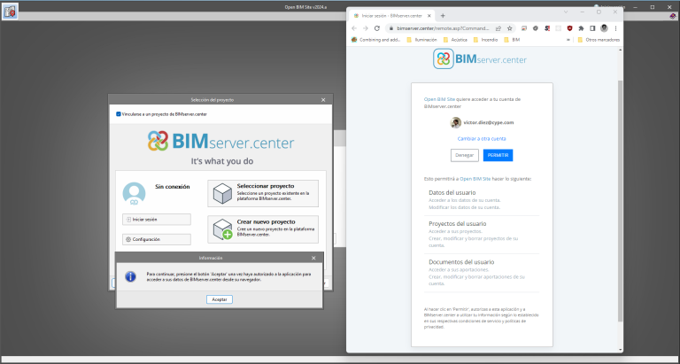Click the browser page vertical scrollbar

620,199
